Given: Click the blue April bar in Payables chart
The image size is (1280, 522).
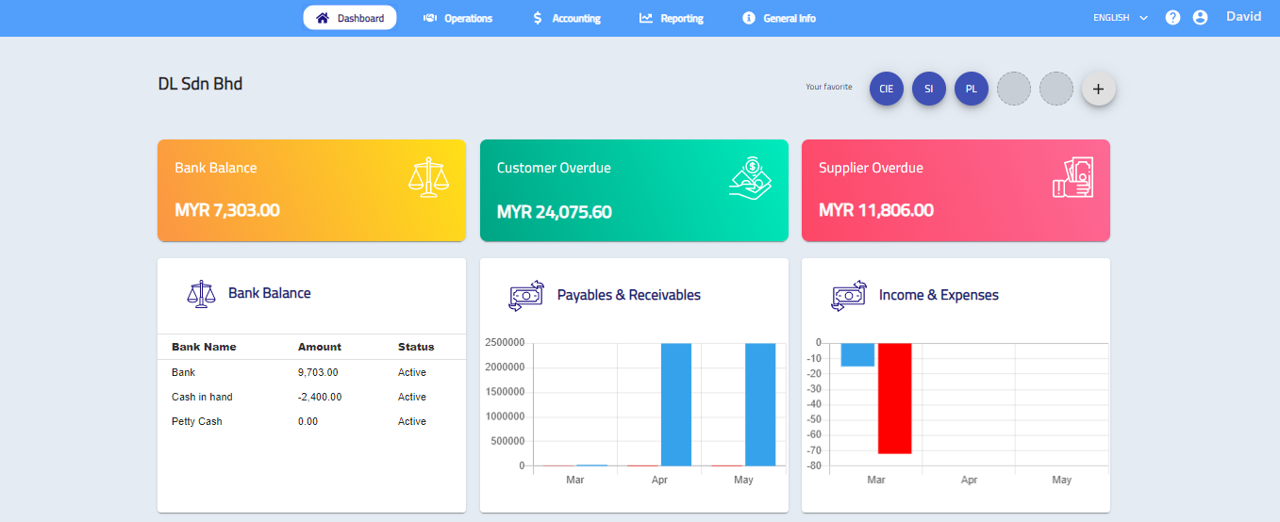Looking at the screenshot, I should (675, 404).
